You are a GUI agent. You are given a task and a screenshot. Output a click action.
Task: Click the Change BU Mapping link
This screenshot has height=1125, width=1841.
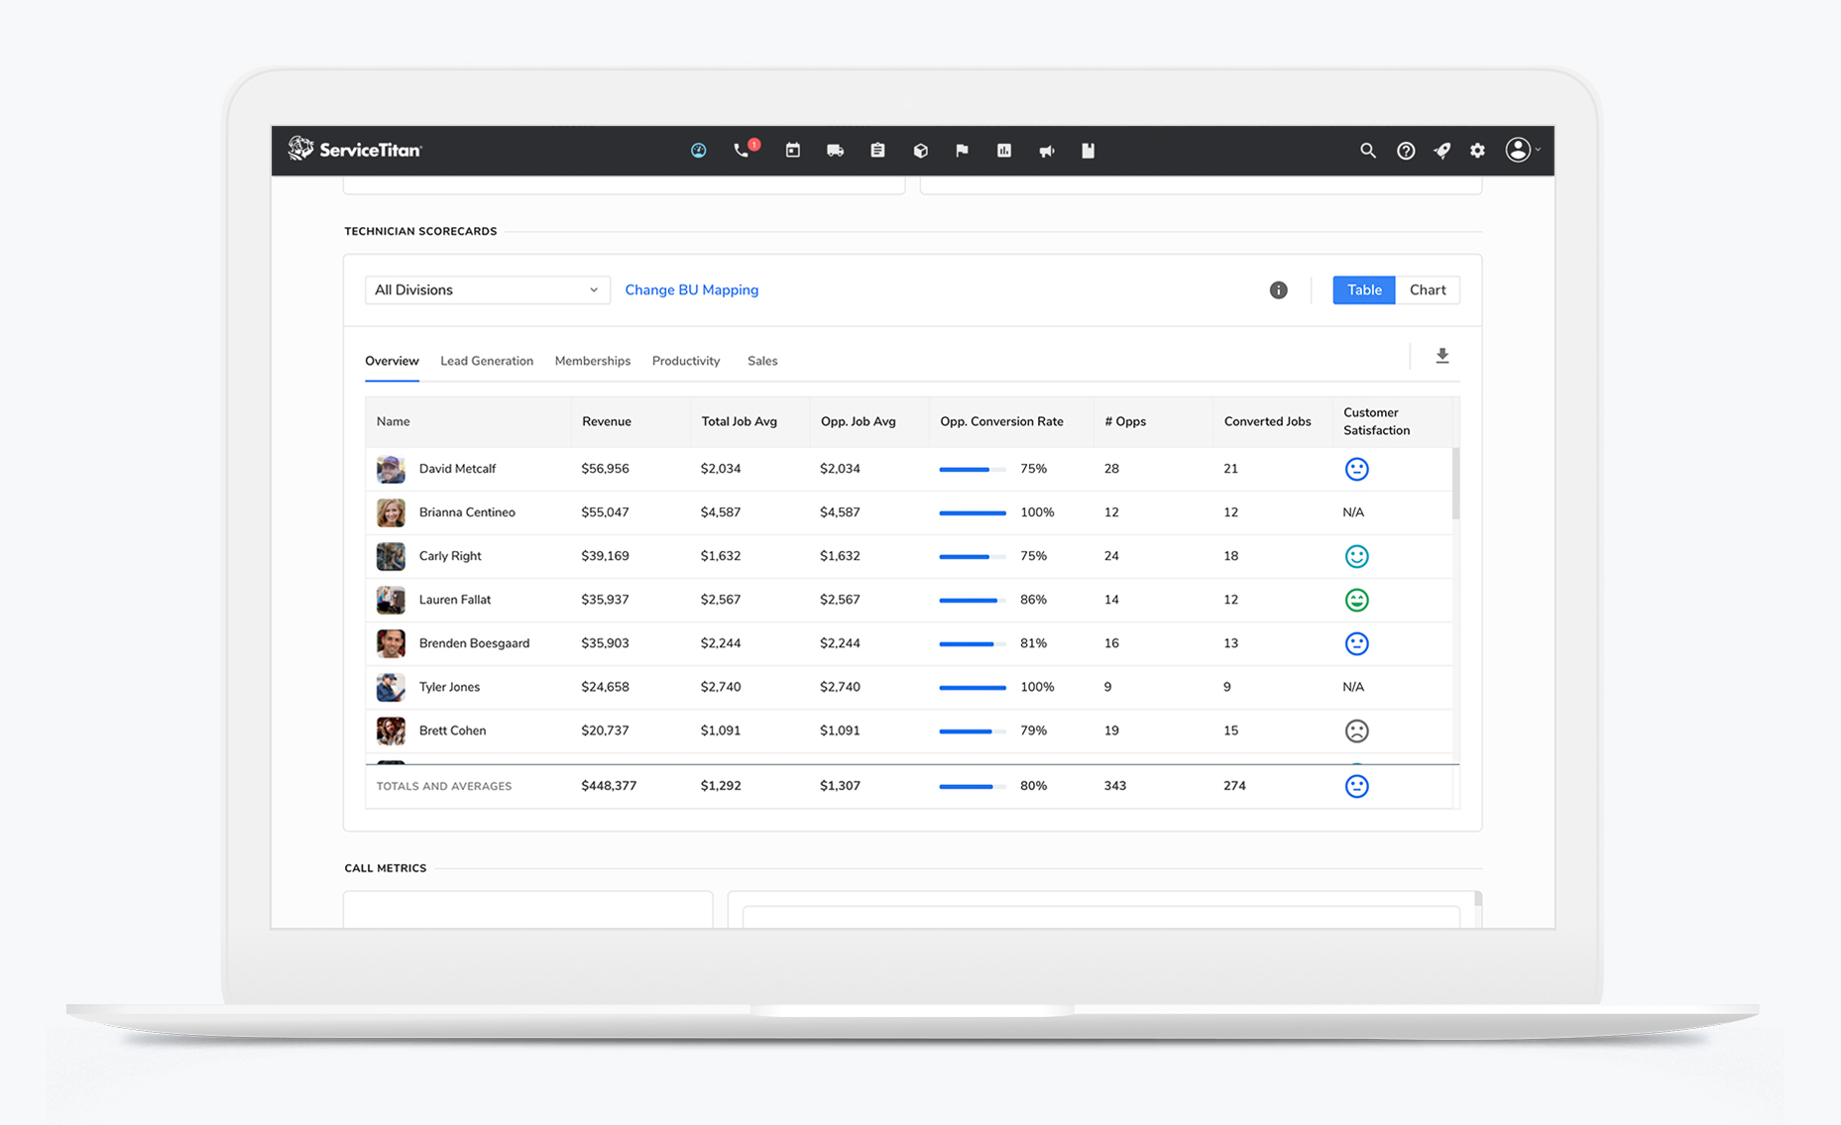pos(691,289)
